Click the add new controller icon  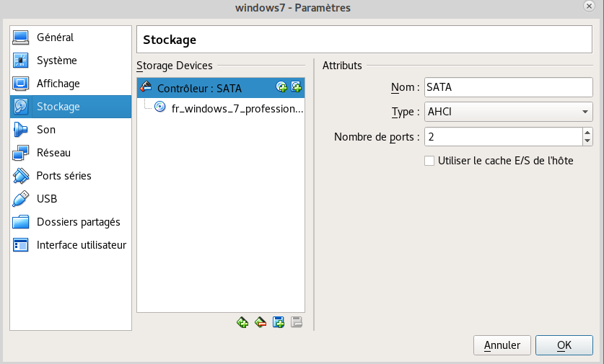[x=242, y=323]
